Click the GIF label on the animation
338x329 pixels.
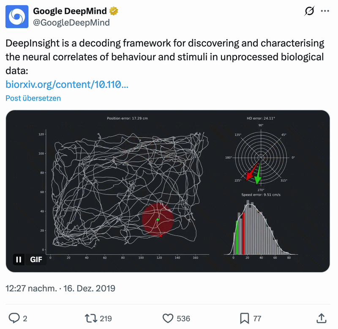(x=36, y=259)
